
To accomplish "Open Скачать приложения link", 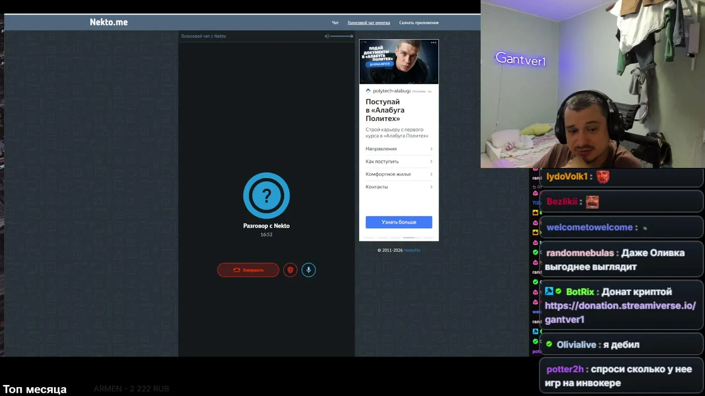I will (419, 23).
